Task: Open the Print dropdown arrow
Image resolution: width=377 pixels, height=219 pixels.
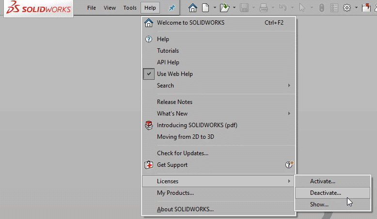Action: pos(273,8)
